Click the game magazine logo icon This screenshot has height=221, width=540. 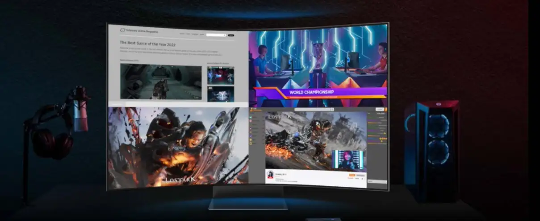(x=123, y=30)
